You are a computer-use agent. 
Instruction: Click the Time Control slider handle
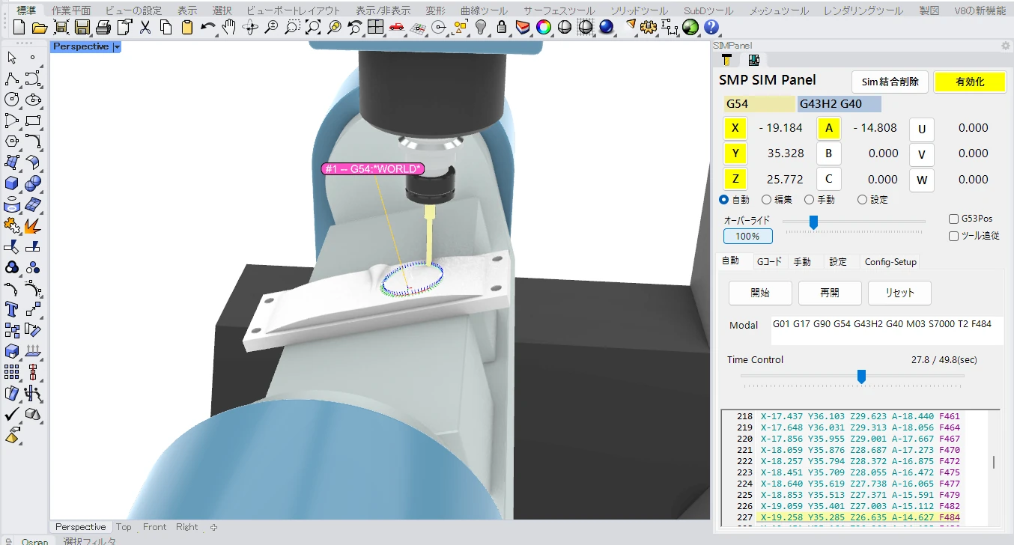coord(861,376)
